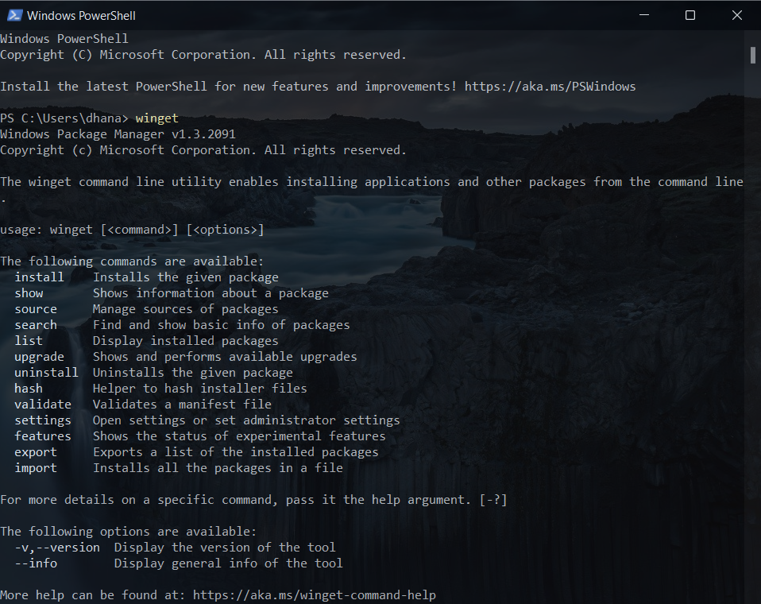761x604 pixels.
Task: Click the source command name
Action: pyautogui.click(x=36, y=309)
